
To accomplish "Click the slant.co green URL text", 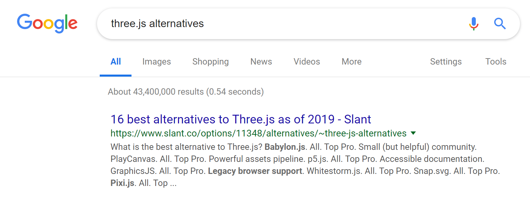I will pos(258,133).
